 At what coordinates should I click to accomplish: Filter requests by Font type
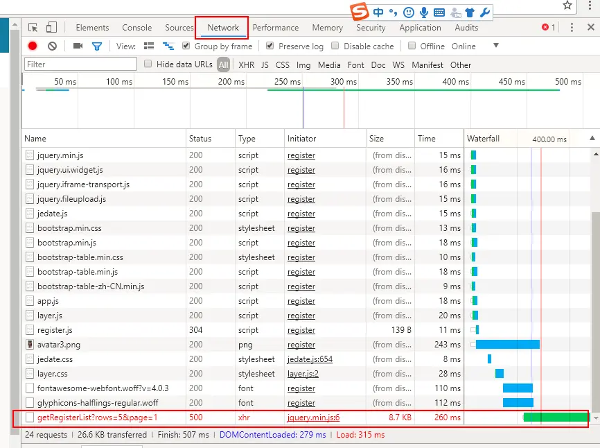[x=356, y=64]
